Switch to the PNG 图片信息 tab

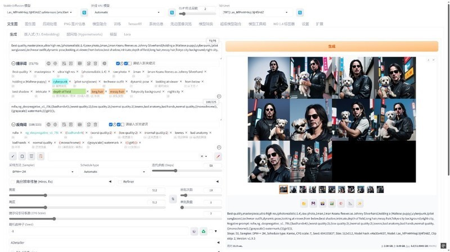[74, 24]
